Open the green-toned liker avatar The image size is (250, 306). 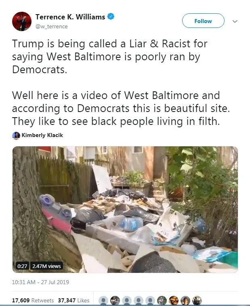click(x=162, y=300)
